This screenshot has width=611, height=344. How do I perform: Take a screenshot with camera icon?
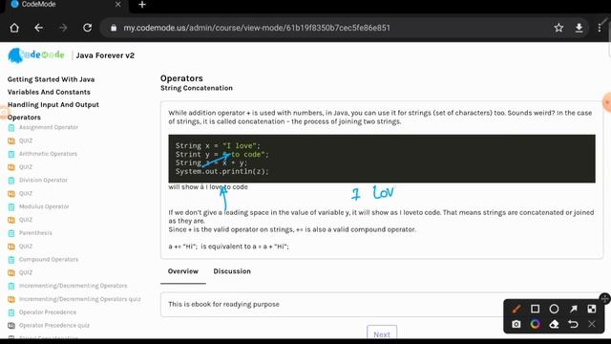coord(516,324)
